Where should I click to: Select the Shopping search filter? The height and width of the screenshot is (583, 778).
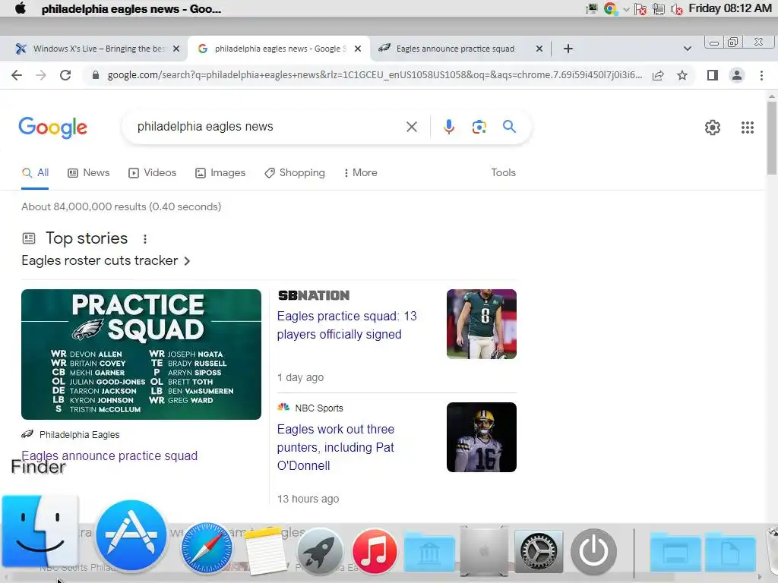pyautogui.click(x=295, y=172)
